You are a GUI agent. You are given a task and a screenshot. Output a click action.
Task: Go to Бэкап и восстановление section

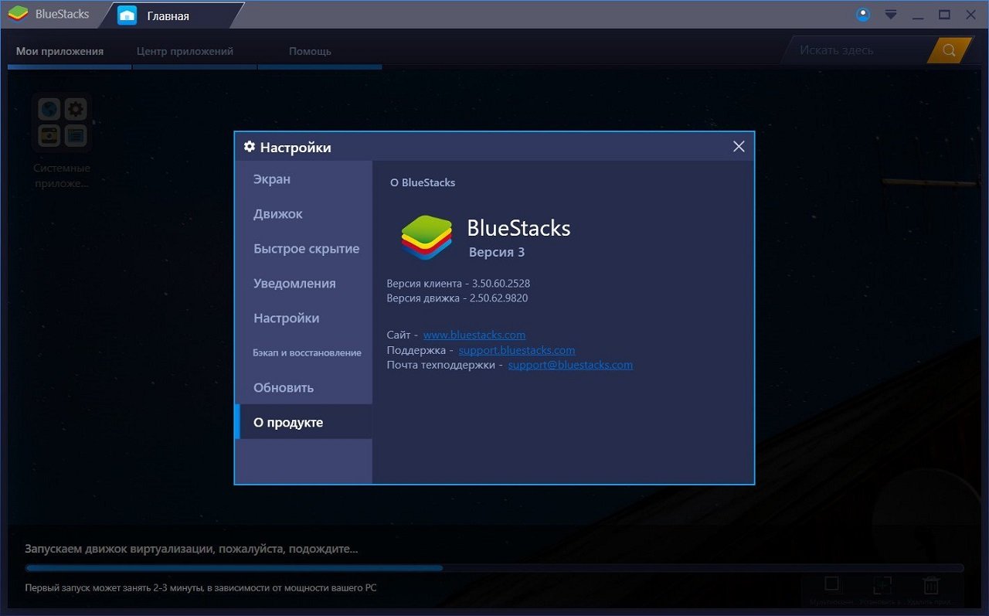pyautogui.click(x=307, y=352)
